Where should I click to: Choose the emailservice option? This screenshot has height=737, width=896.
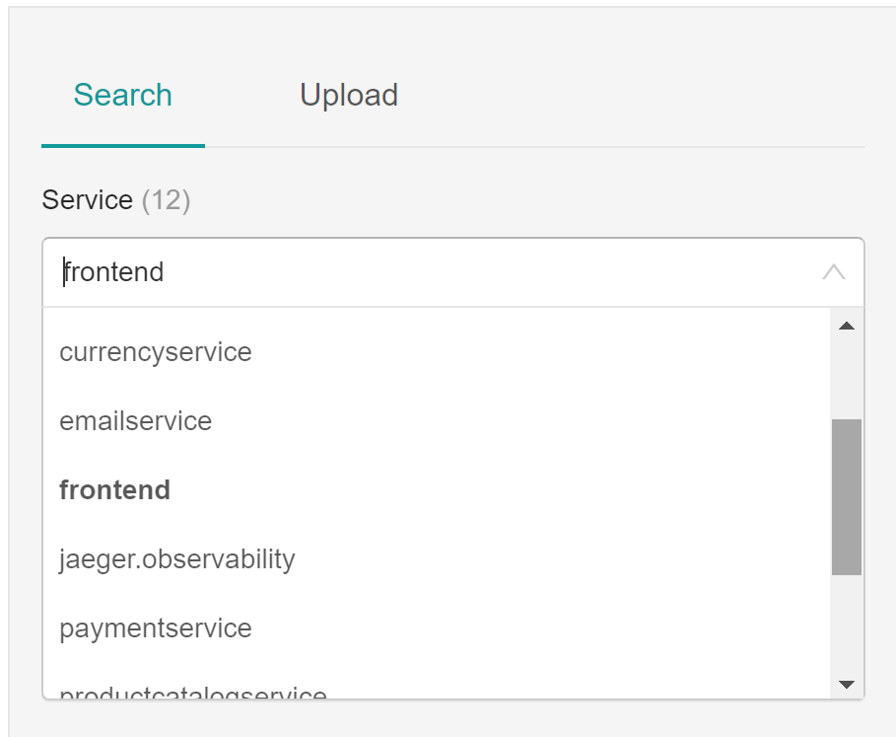[136, 421]
